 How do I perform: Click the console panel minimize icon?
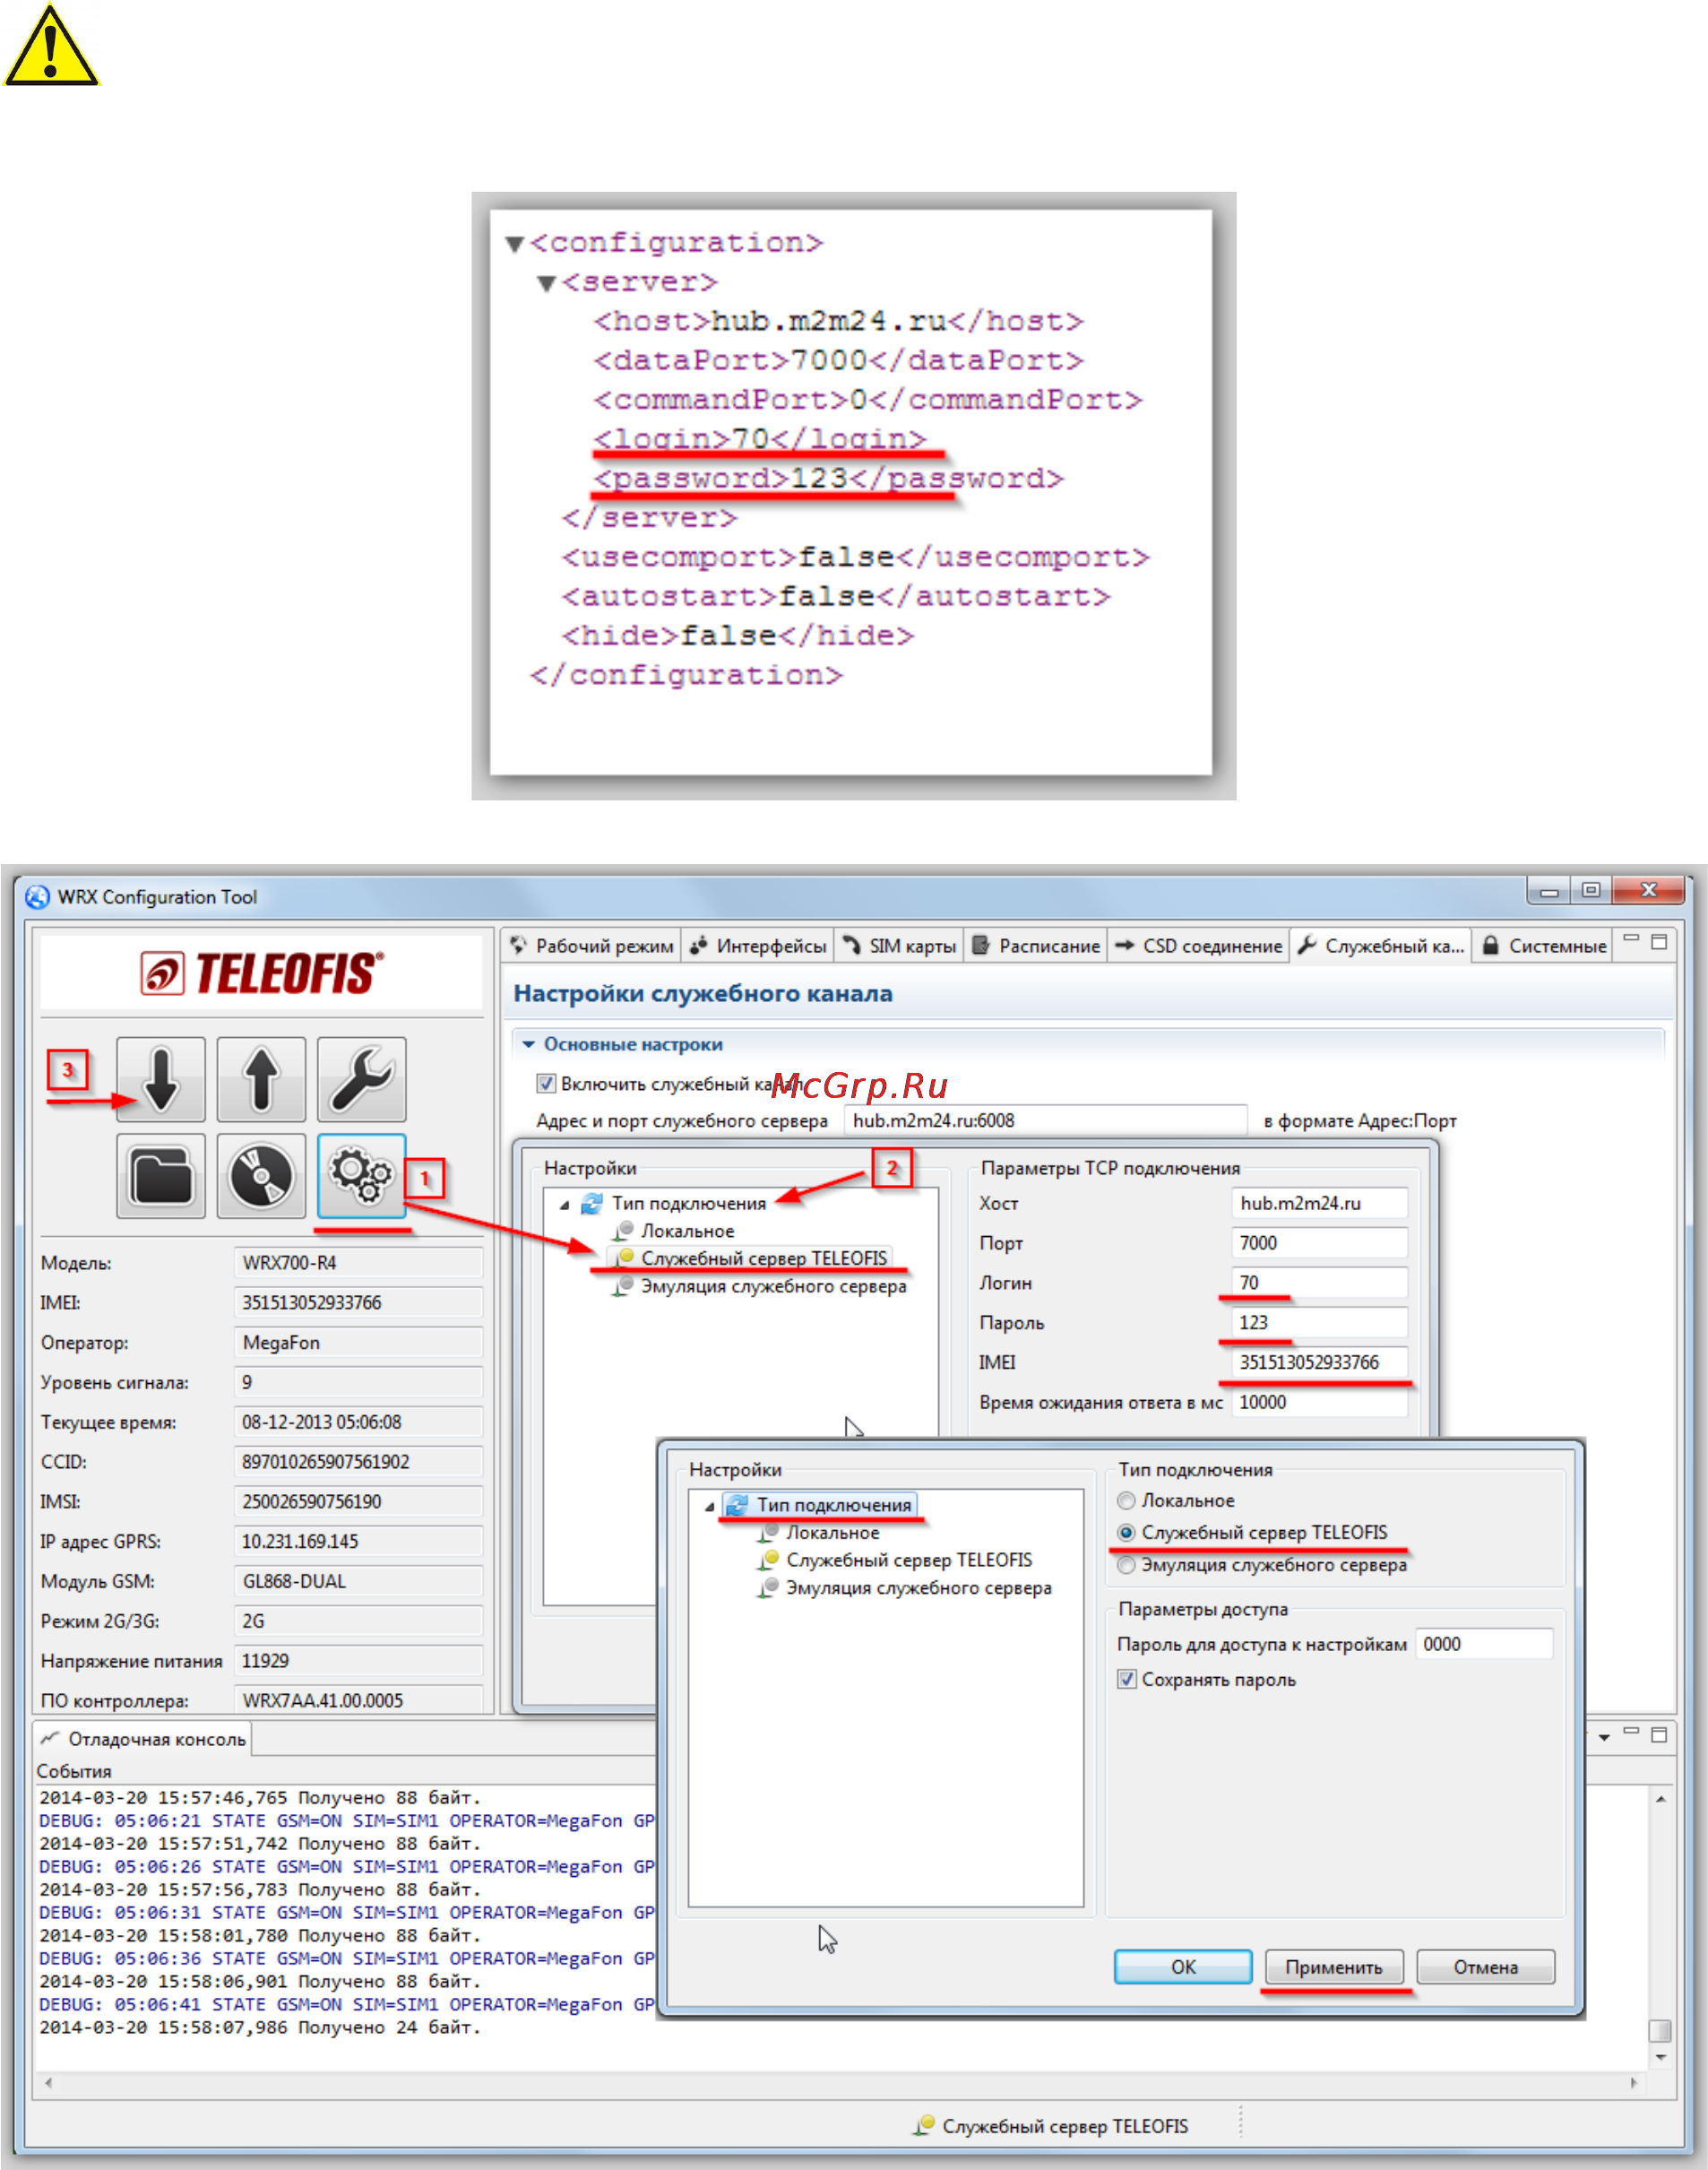point(1631,1732)
